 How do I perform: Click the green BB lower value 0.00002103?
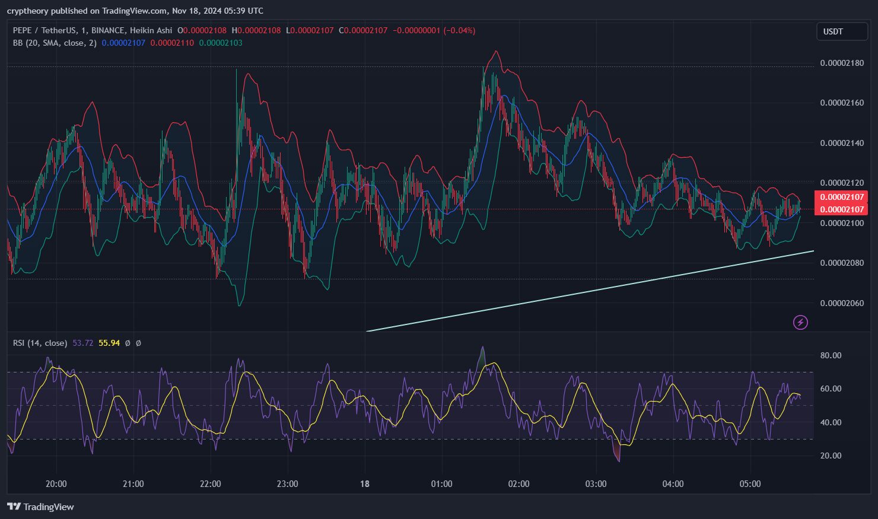point(221,43)
